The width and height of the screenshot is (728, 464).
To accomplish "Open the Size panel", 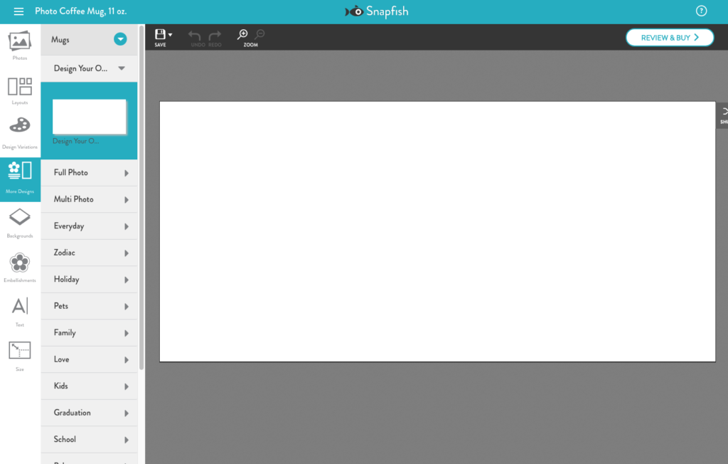I will [x=20, y=356].
